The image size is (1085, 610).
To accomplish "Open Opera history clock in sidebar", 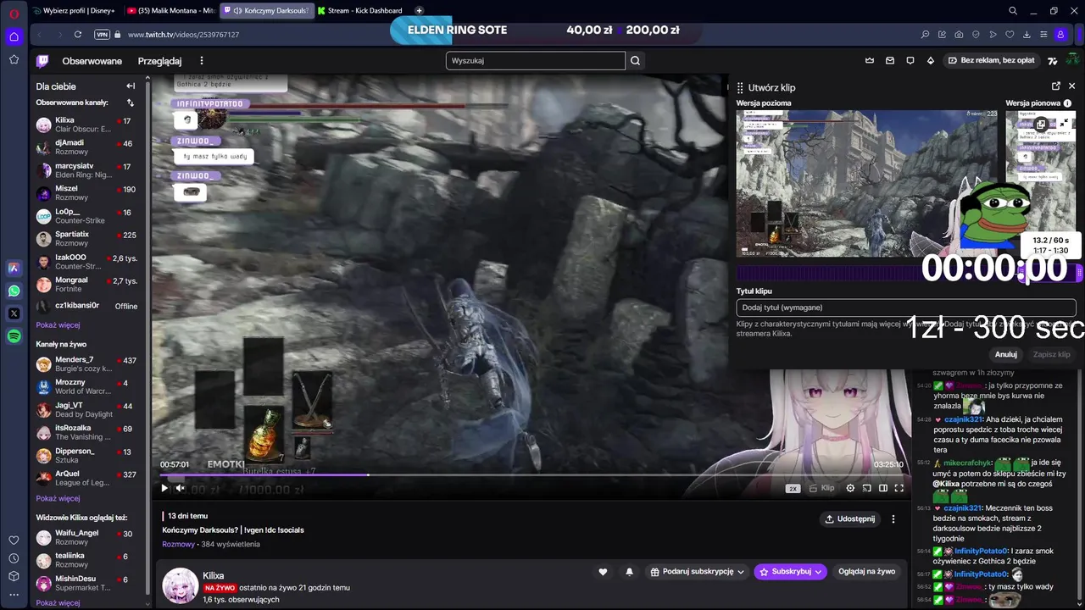I will pyautogui.click(x=14, y=558).
